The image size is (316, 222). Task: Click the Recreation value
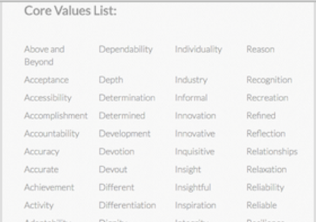(267, 98)
